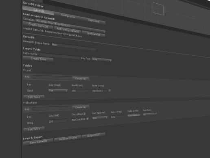
Task: Click the Name field 'Gold Coin 2'
Action: click(100, 91)
